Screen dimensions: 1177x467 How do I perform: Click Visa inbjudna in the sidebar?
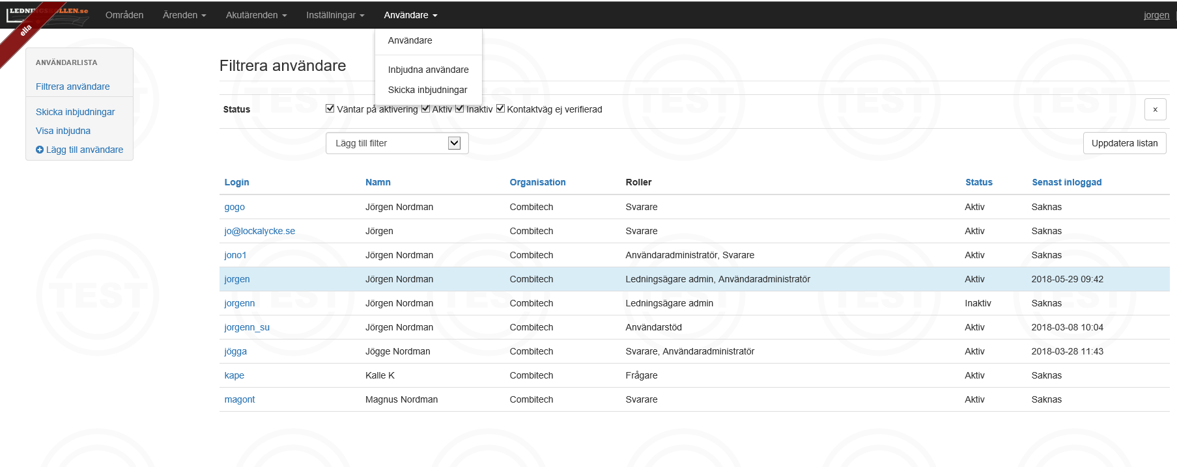63,131
